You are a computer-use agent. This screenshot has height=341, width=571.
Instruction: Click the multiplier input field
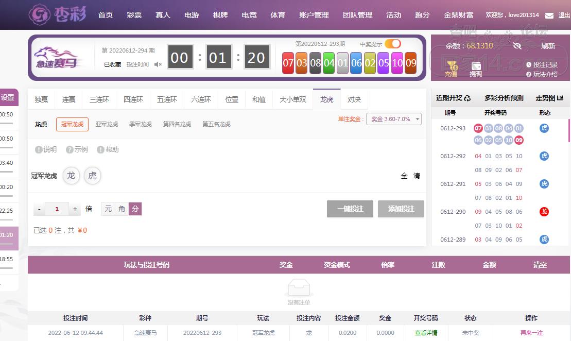tap(57, 209)
